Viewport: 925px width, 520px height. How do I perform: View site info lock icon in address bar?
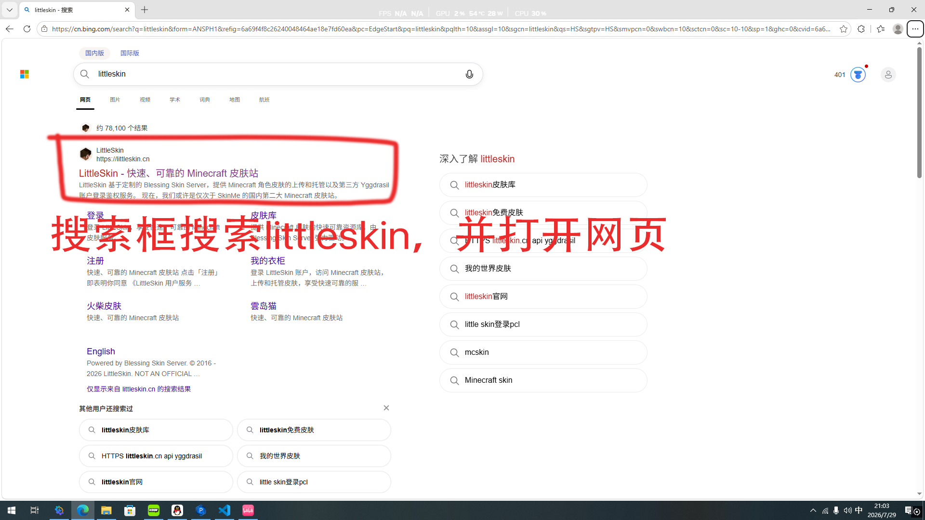point(44,29)
